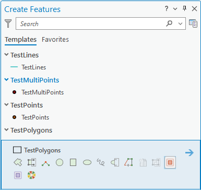
Task: Select the Rectangle construction tool
Action: 73,162
